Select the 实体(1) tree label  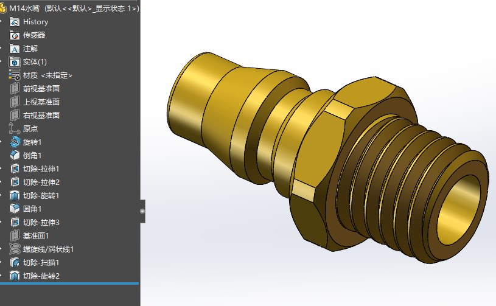tap(35, 62)
